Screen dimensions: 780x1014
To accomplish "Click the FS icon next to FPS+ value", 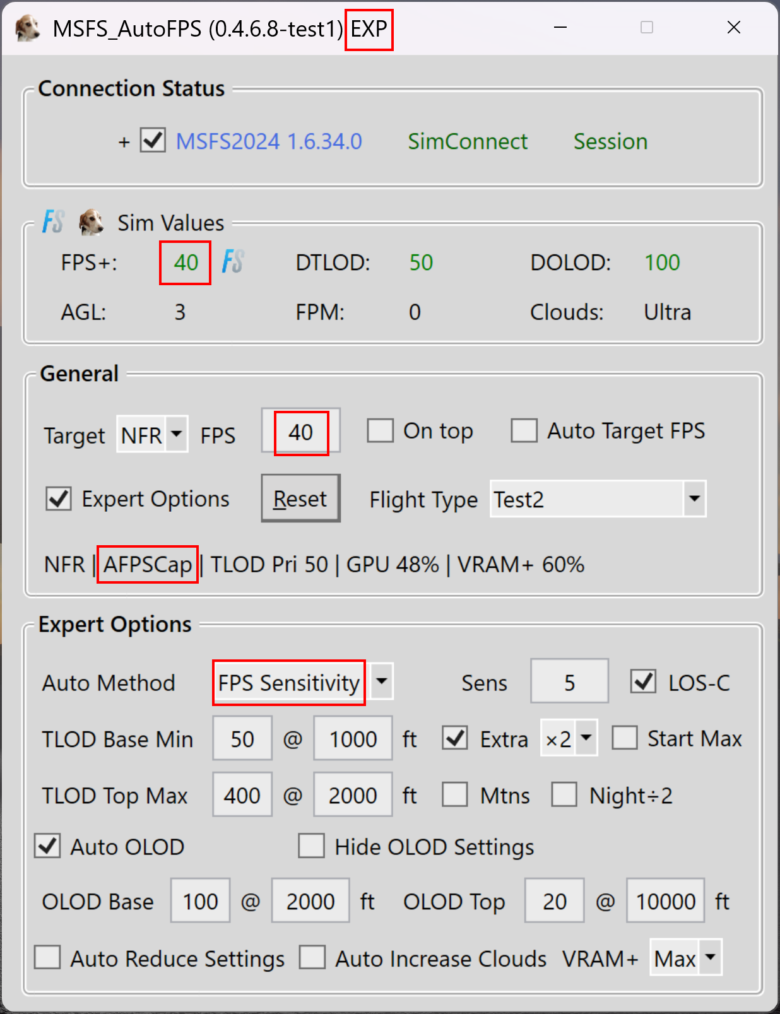I will (233, 261).
